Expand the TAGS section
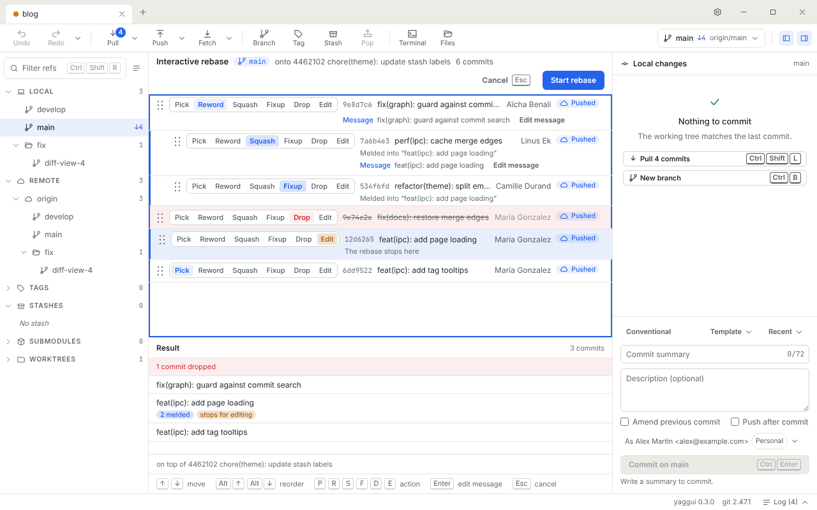Screen dimensions: 817x510 click(8, 288)
